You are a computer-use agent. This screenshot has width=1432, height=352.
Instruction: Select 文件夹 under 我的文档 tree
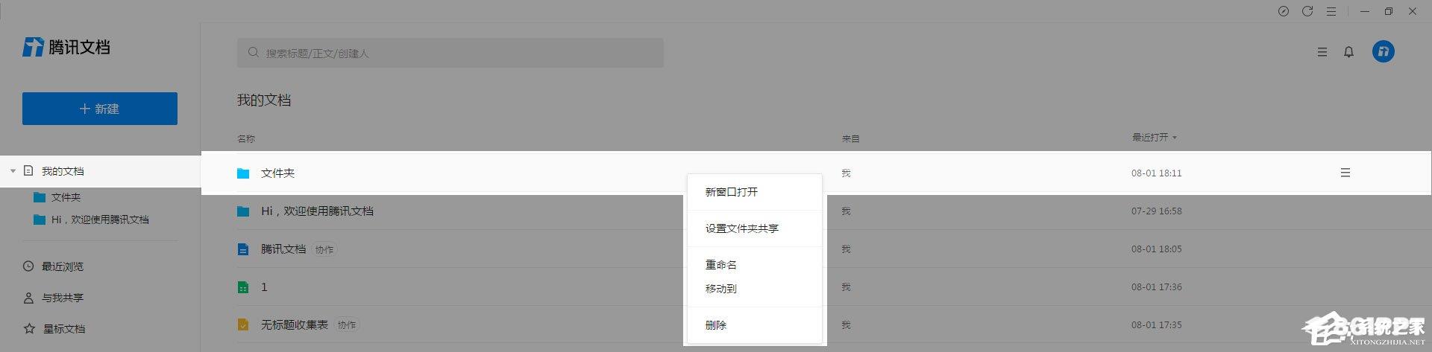(x=66, y=197)
